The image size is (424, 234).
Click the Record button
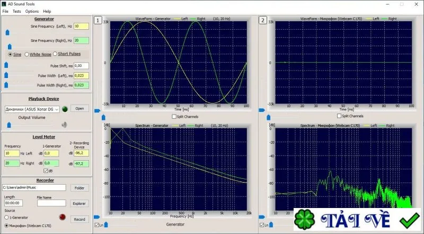click(79, 219)
